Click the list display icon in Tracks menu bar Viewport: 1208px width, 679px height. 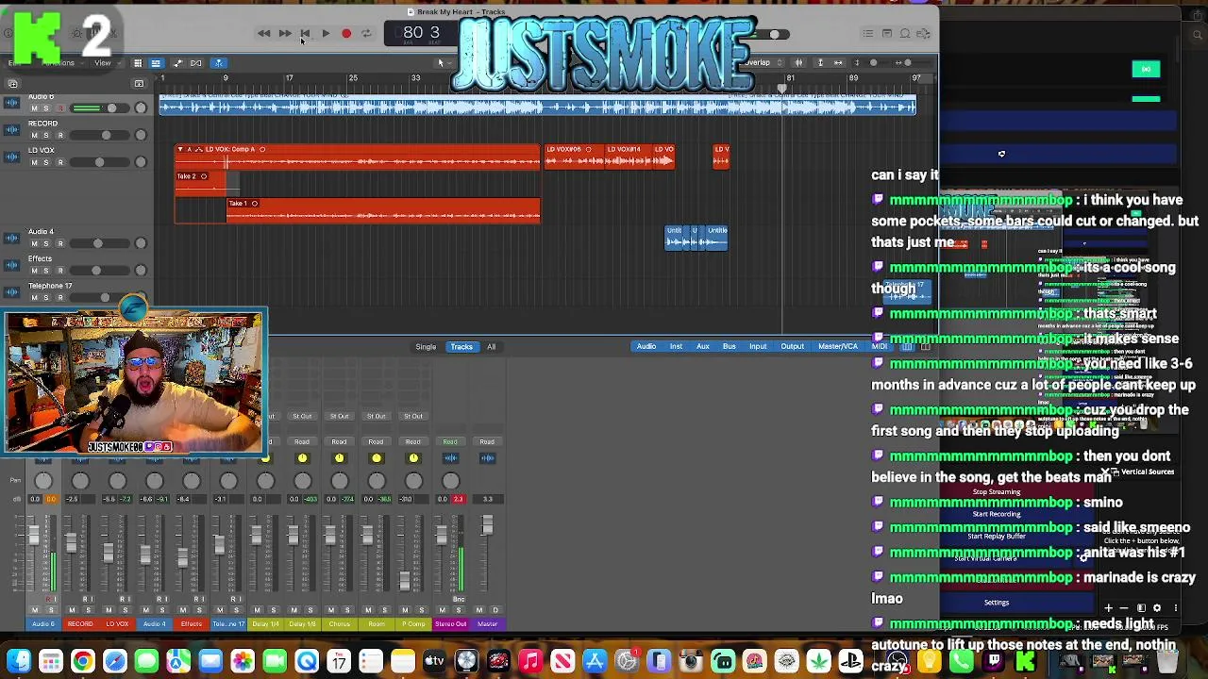156,63
